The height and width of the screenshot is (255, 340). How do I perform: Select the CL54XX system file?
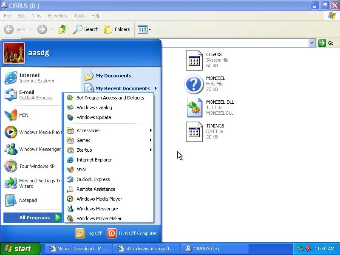pyautogui.click(x=207, y=60)
